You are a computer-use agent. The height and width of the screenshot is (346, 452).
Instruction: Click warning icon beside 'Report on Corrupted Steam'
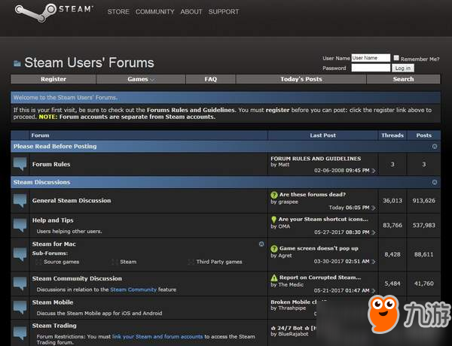click(x=274, y=278)
